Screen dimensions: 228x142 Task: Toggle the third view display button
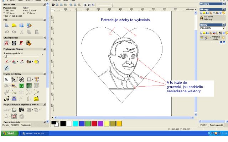click(93, 5)
